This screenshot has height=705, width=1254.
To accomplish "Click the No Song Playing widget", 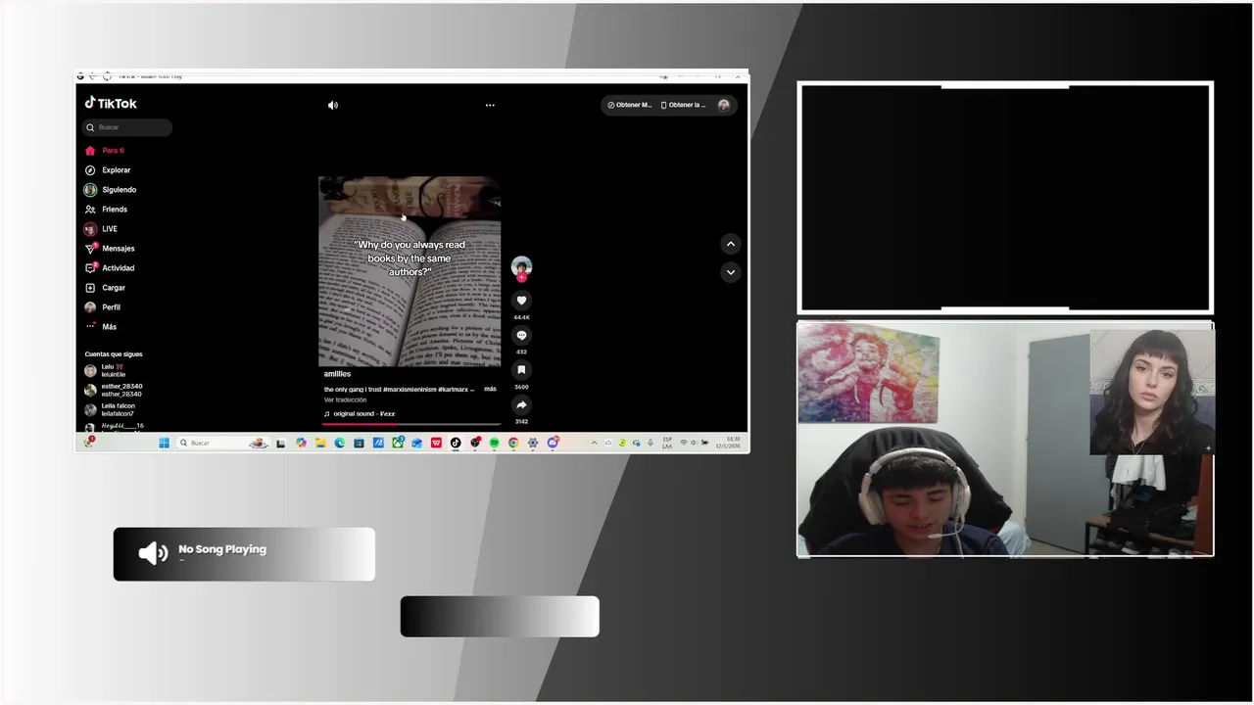I will (x=244, y=554).
